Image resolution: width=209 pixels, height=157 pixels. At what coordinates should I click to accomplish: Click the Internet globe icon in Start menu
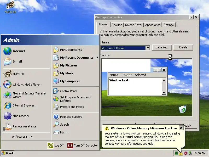(x=7, y=51)
